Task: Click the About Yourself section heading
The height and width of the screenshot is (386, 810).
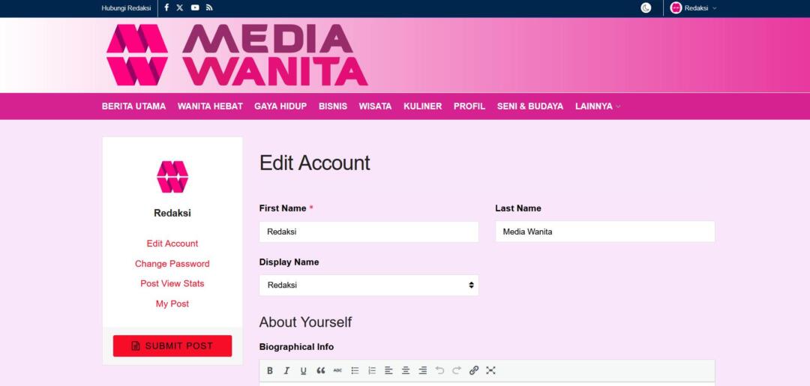Action: [305, 322]
